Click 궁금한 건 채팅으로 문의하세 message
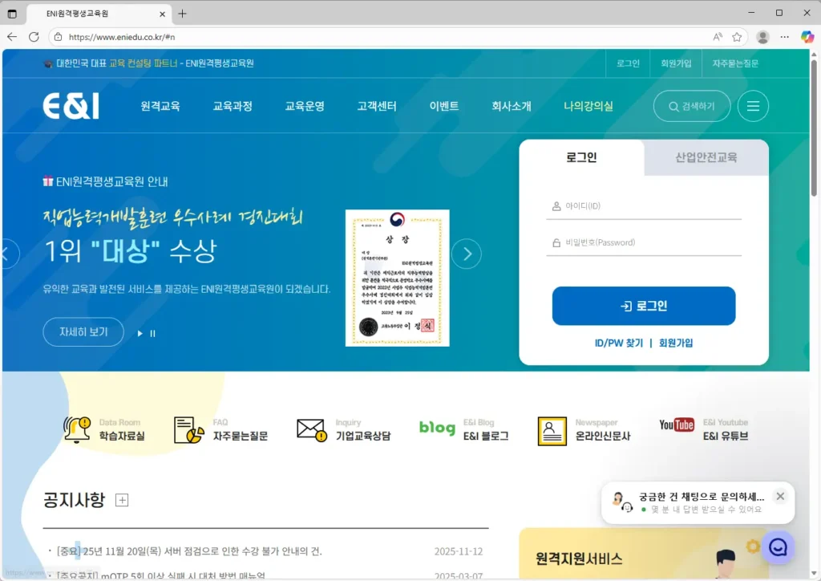Screen dimensions: 821x581 click(x=702, y=497)
